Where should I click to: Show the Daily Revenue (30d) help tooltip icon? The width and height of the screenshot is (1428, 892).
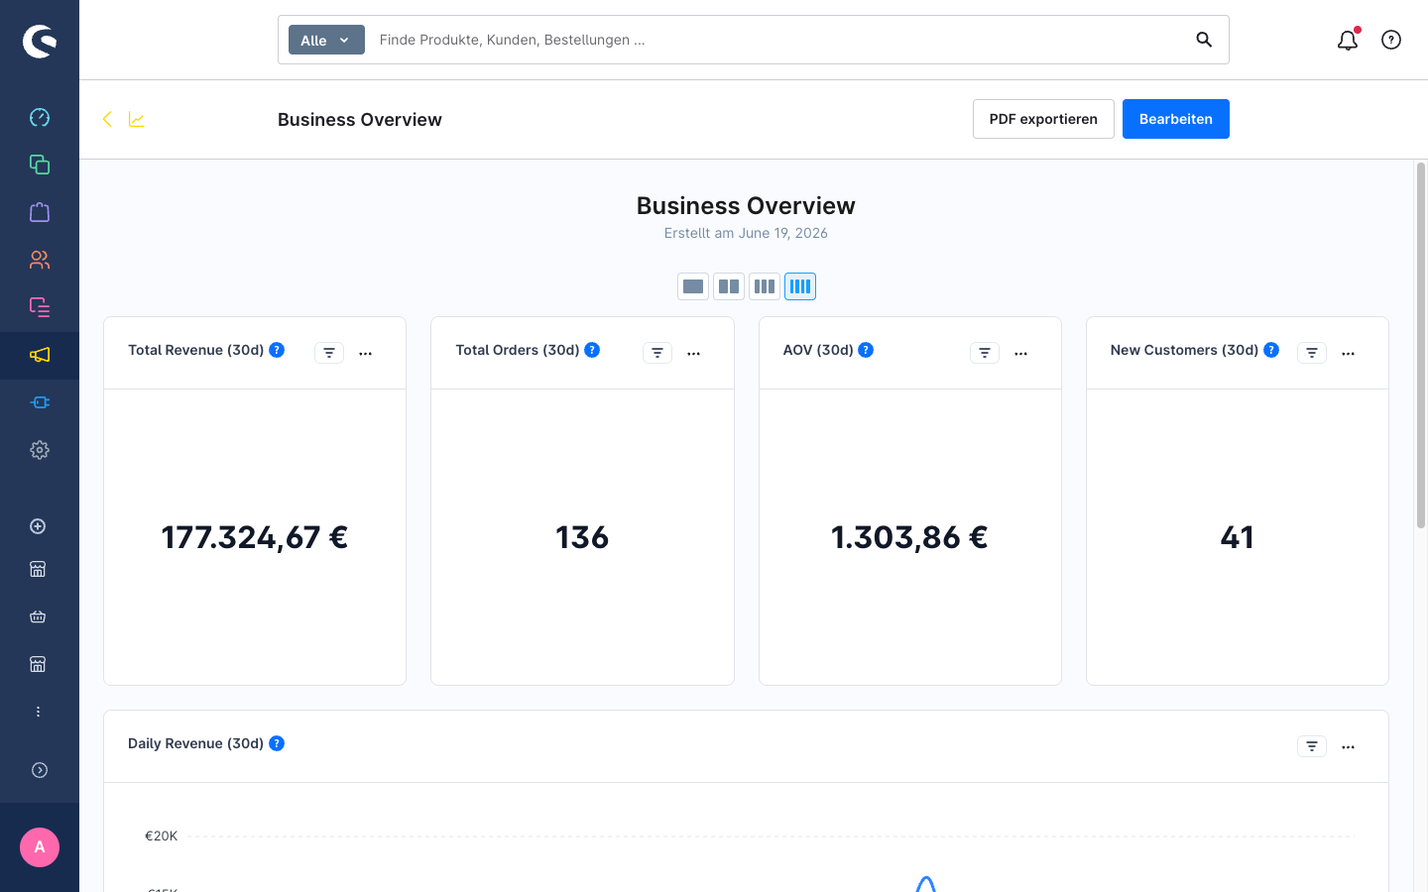click(x=277, y=743)
